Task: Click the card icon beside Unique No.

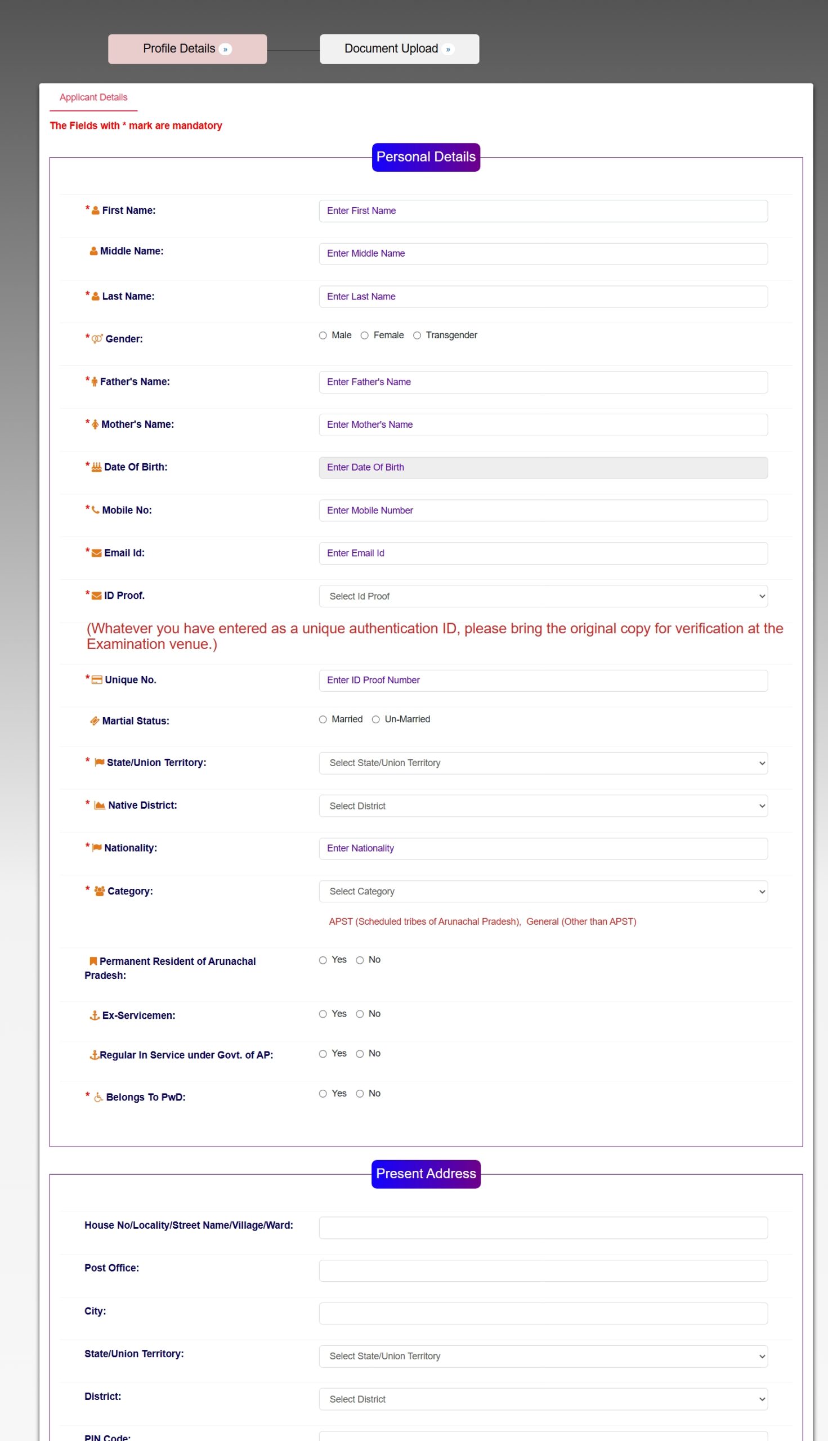Action: tap(97, 680)
